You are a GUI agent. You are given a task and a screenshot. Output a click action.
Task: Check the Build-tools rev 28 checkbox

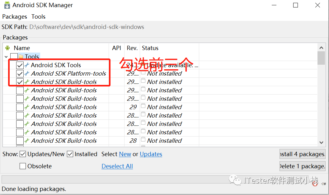[20, 141]
